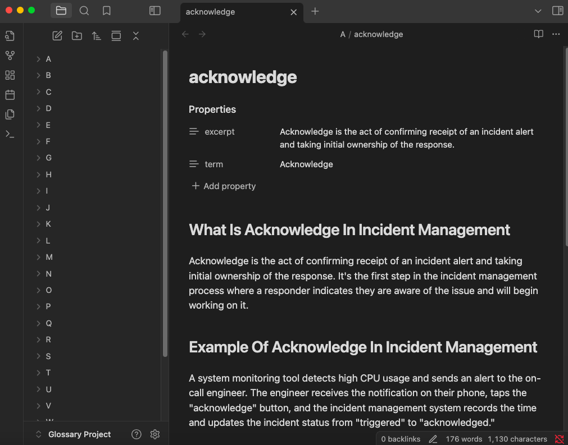Click the excerpt property text field
Screen dimensions: 568x445
(x=407, y=138)
